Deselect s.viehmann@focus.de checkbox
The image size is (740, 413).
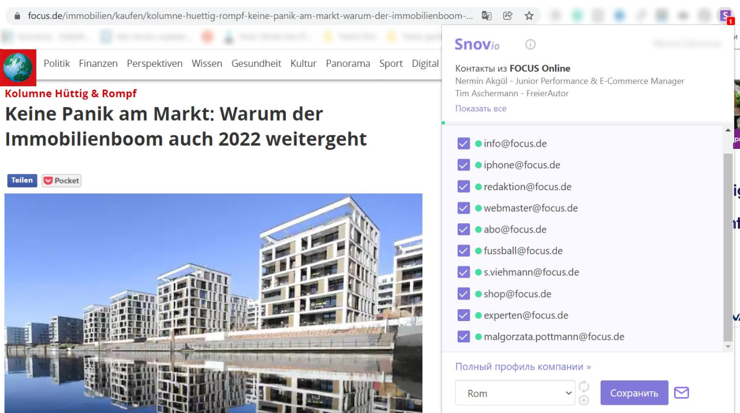pyautogui.click(x=464, y=272)
